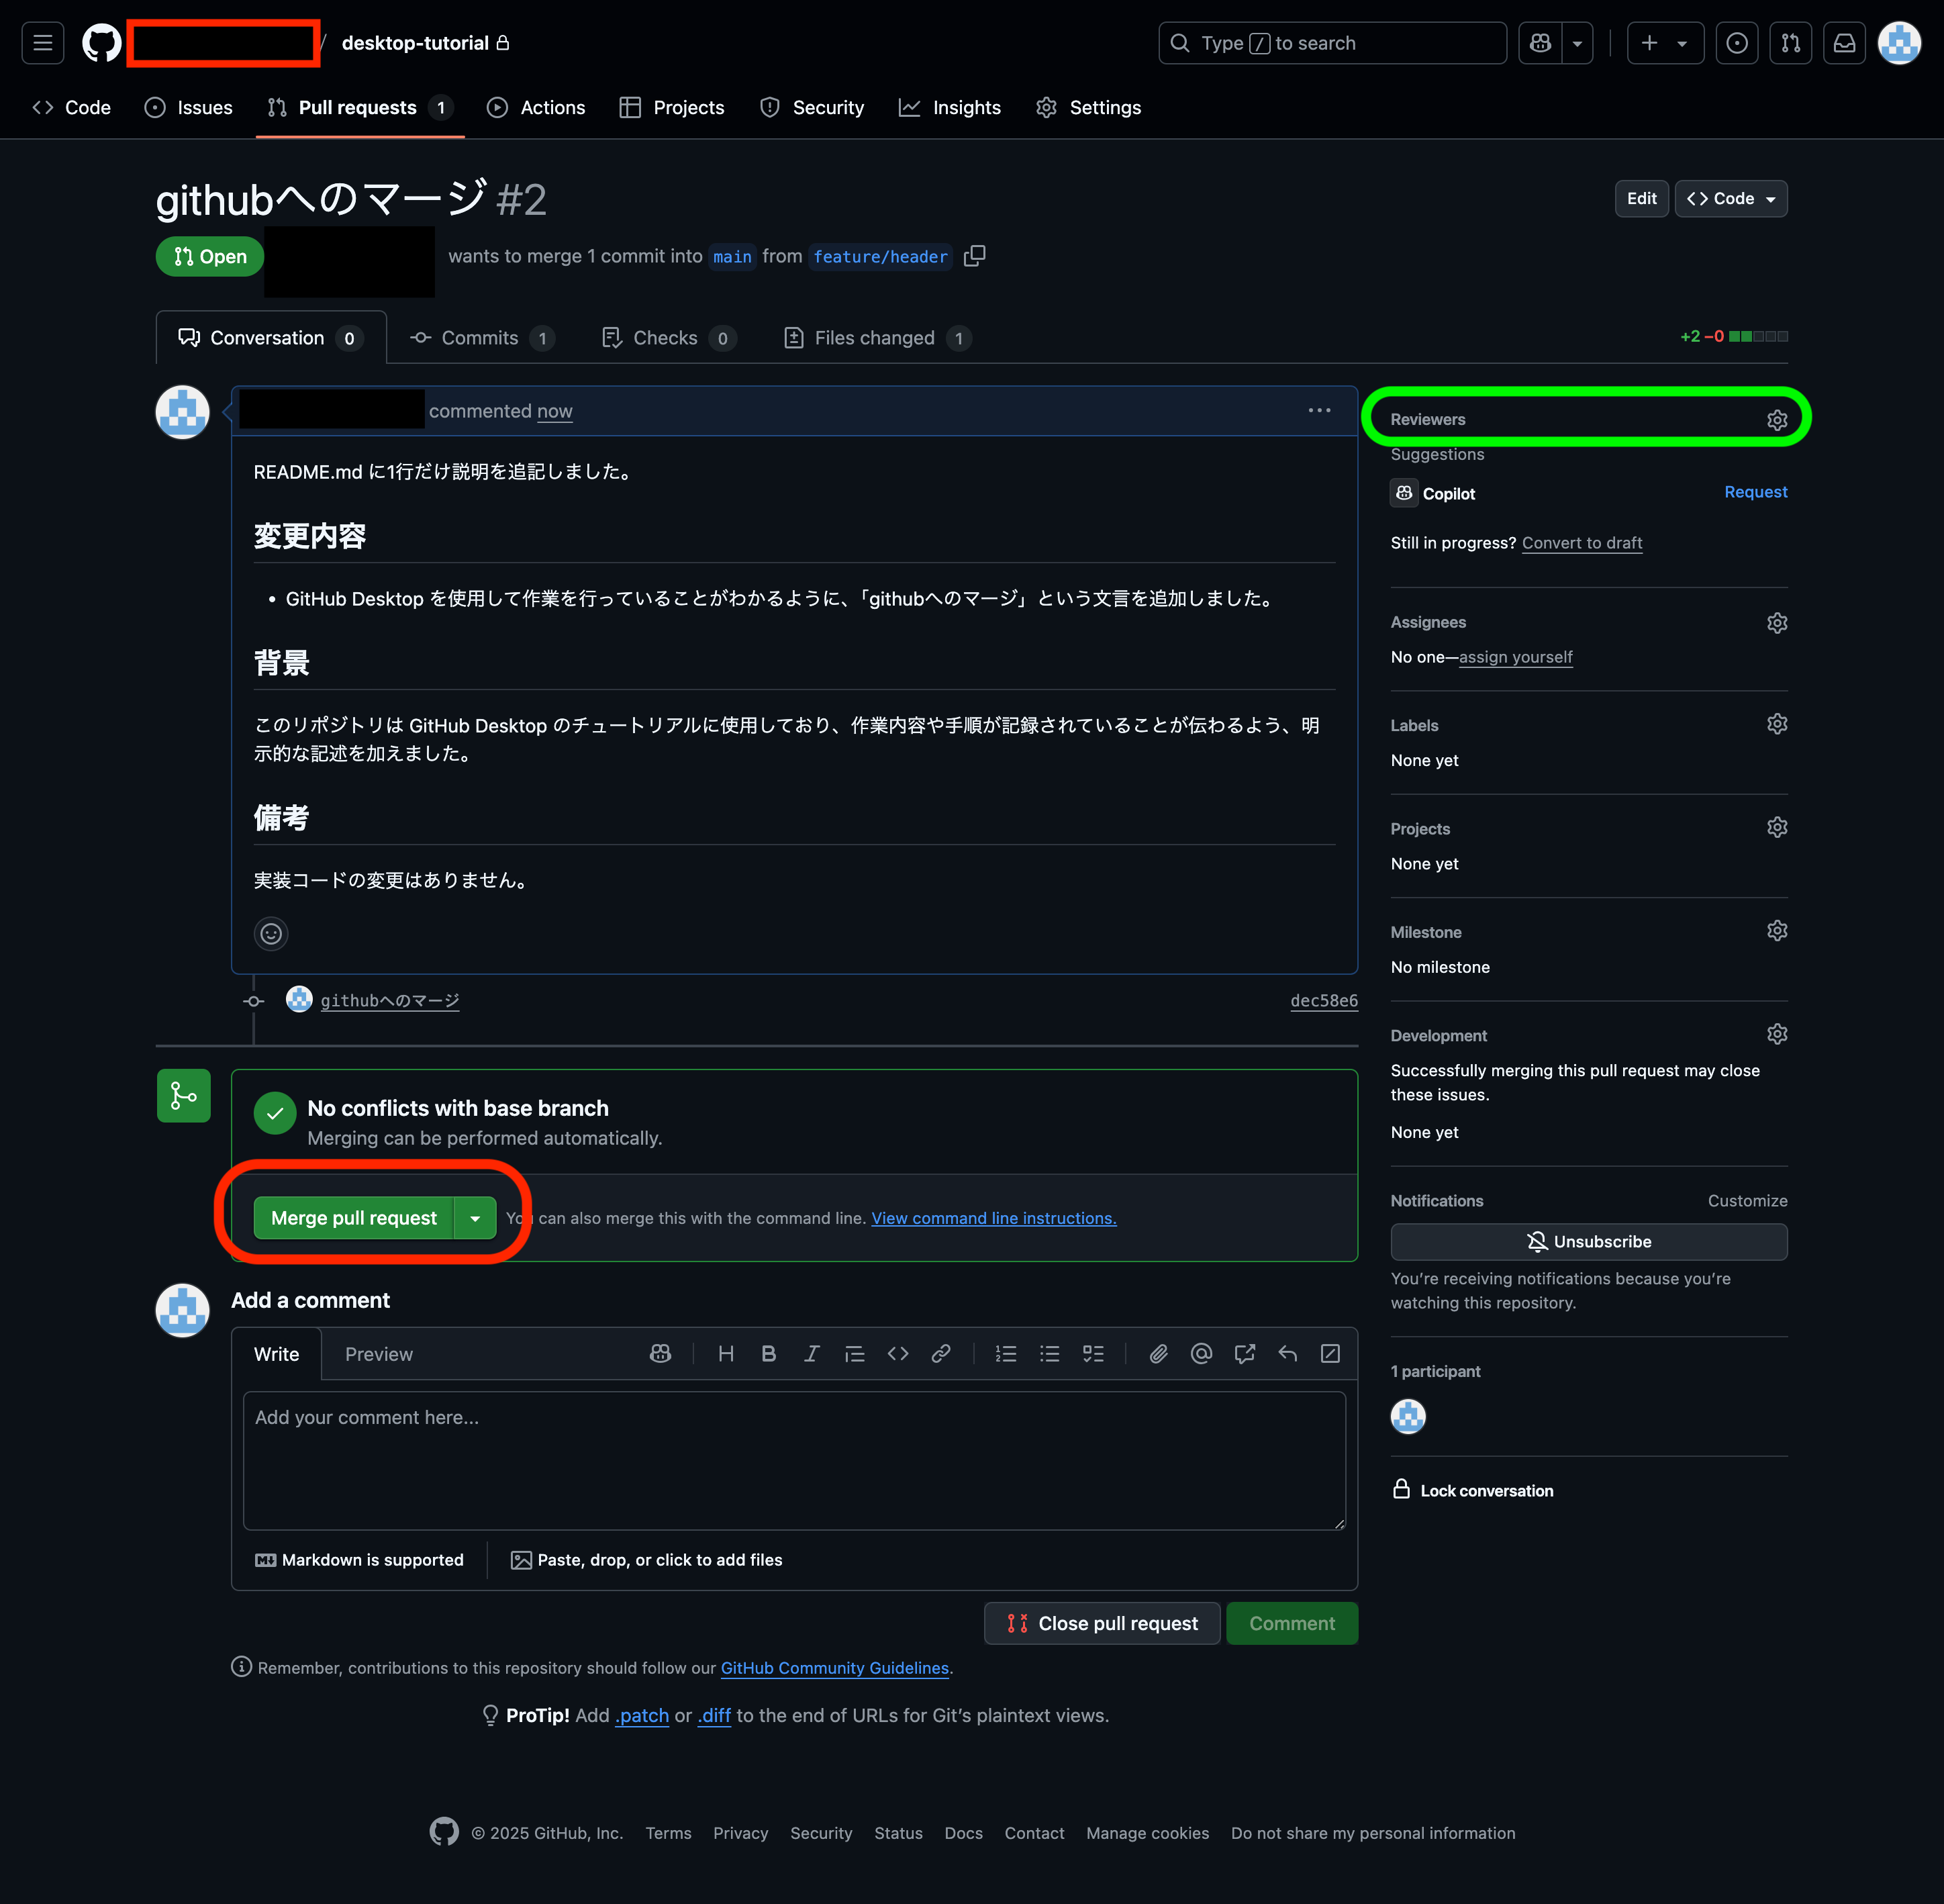Image resolution: width=1944 pixels, height=1904 pixels.
Task: Open Labels settings gear
Action: tap(1776, 724)
